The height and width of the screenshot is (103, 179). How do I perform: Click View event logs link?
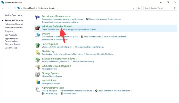51,93
